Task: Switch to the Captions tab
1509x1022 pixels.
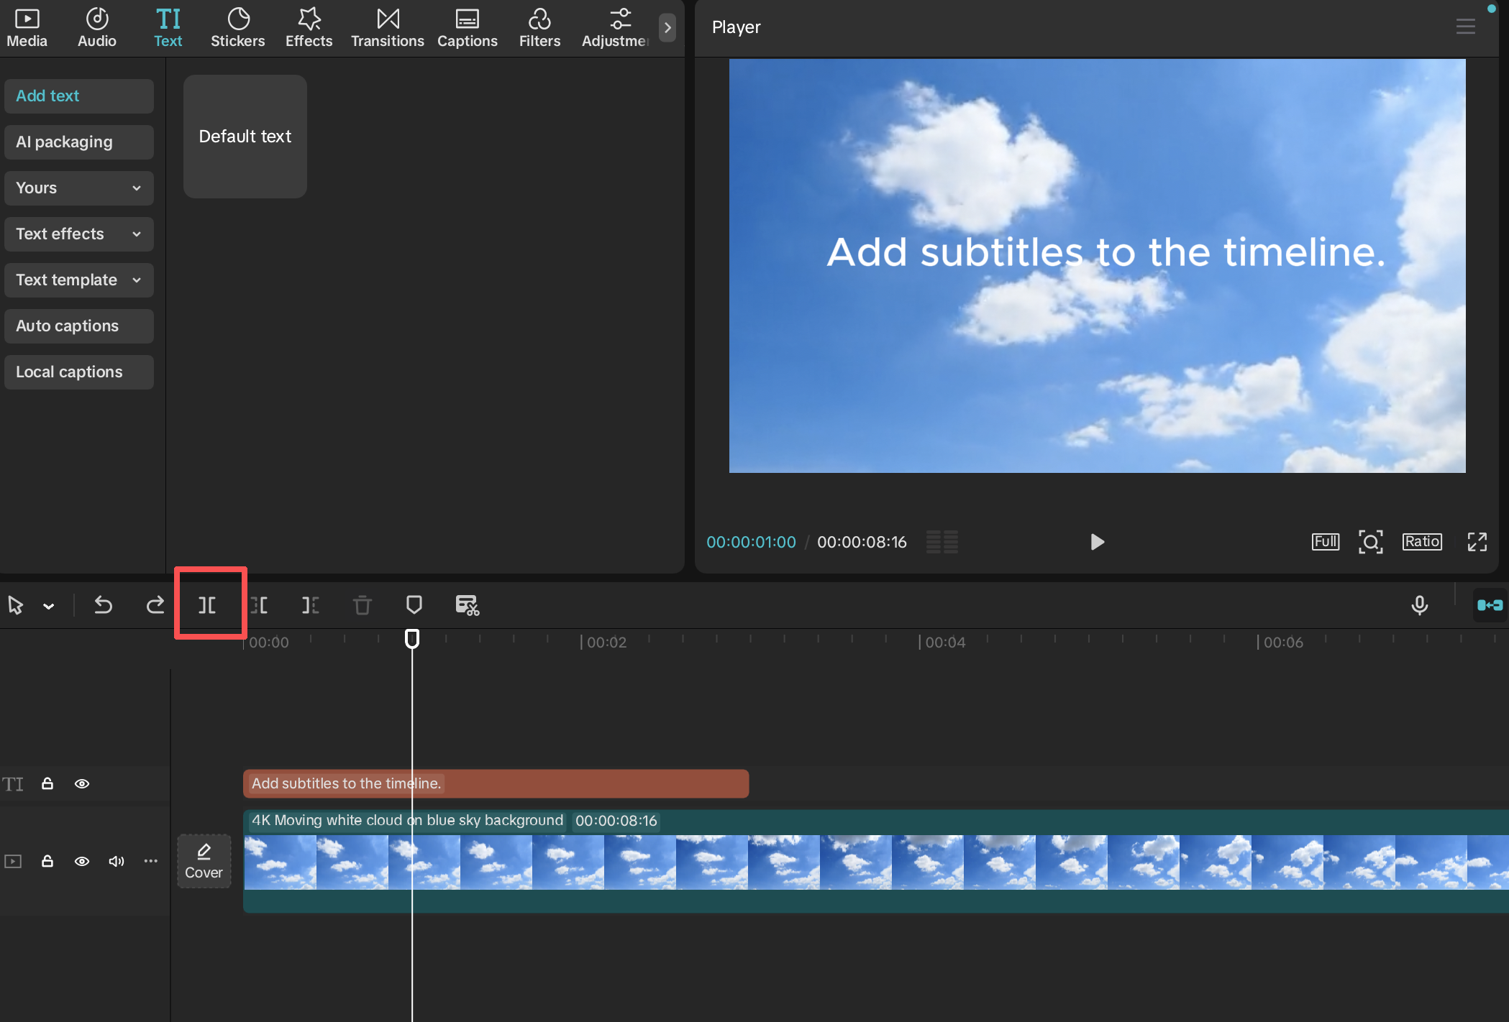Action: coord(467,27)
